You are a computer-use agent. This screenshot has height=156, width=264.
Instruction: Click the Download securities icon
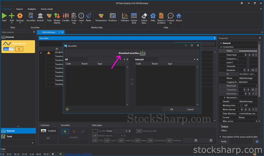tap(143, 53)
